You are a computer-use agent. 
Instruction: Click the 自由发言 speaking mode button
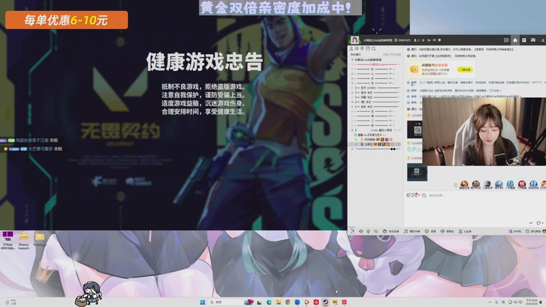click(x=390, y=231)
